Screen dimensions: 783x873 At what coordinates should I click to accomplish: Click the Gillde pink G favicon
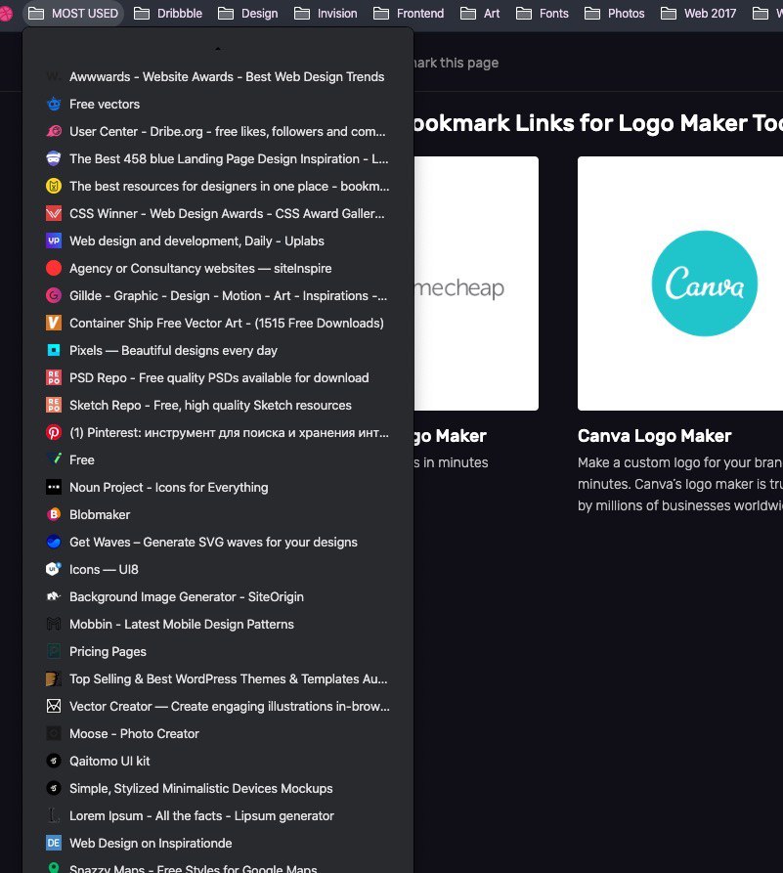click(54, 295)
